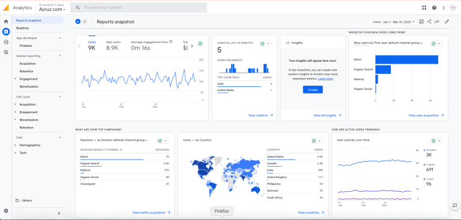This screenshot has width=461, height=220.
Task: Open the Advertising icon in left rail
Action: click(x=6, y=52)
